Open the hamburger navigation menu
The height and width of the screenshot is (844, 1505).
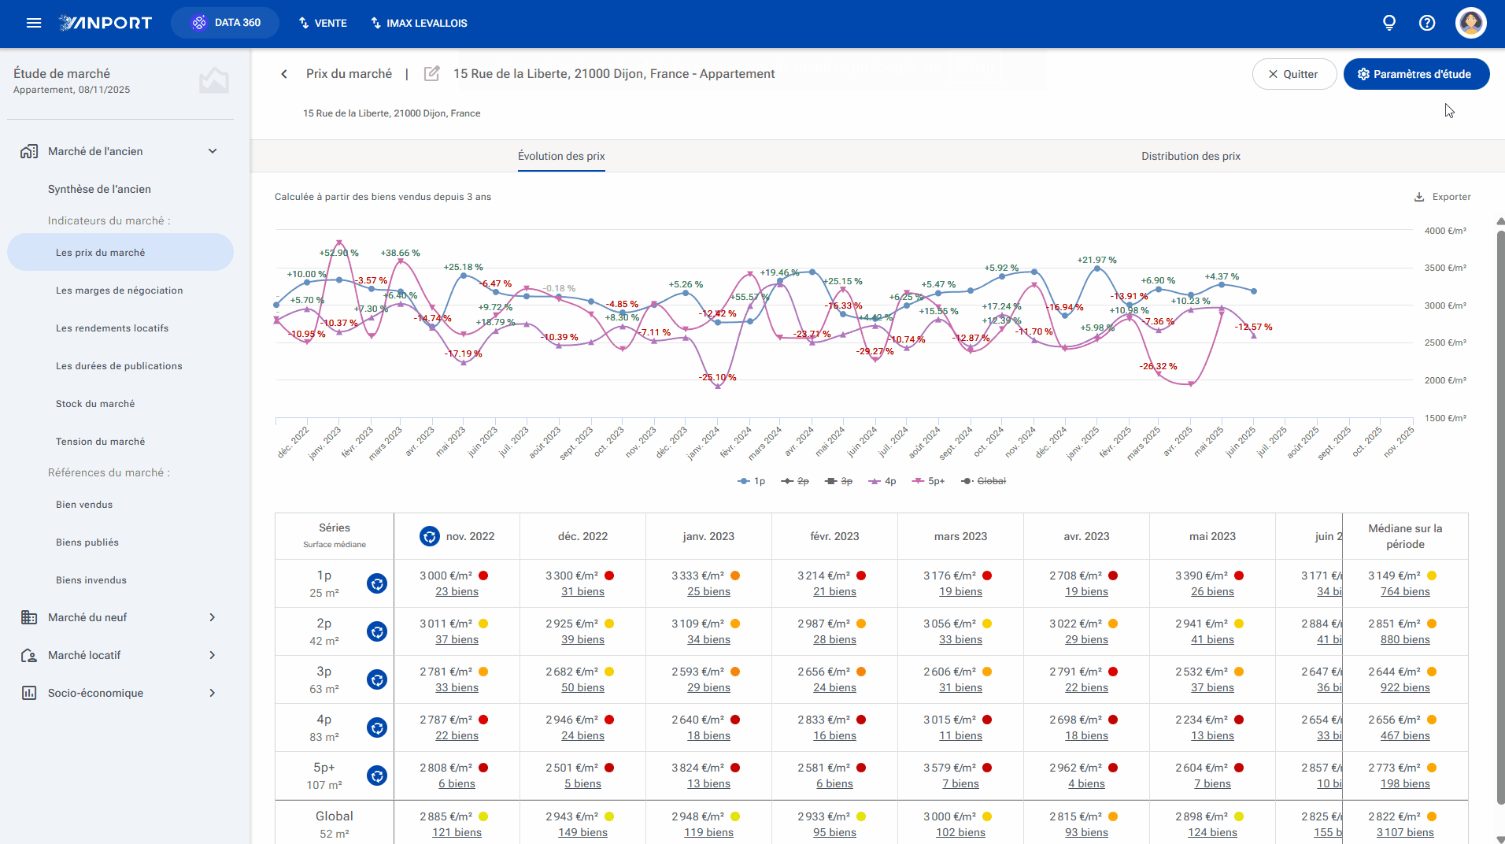(34, 23)
